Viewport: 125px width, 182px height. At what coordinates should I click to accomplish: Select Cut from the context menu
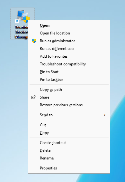(x=69, y=125)
